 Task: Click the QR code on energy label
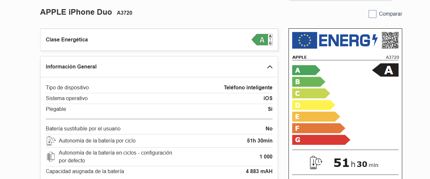[x=390, y=40]
